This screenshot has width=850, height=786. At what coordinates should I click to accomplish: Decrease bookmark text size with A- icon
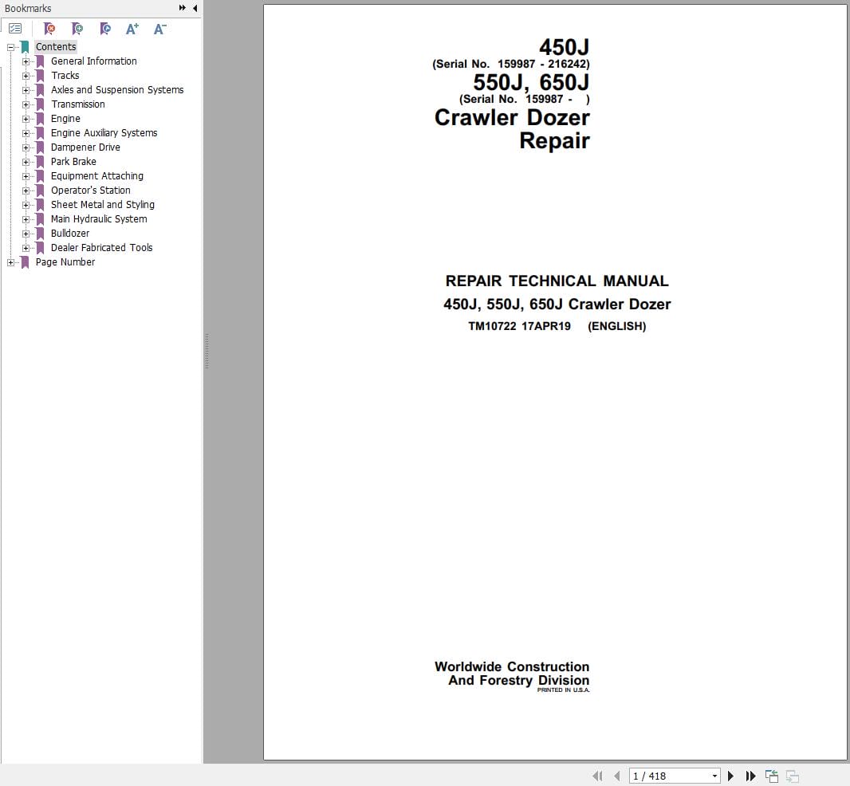[160, 29]
